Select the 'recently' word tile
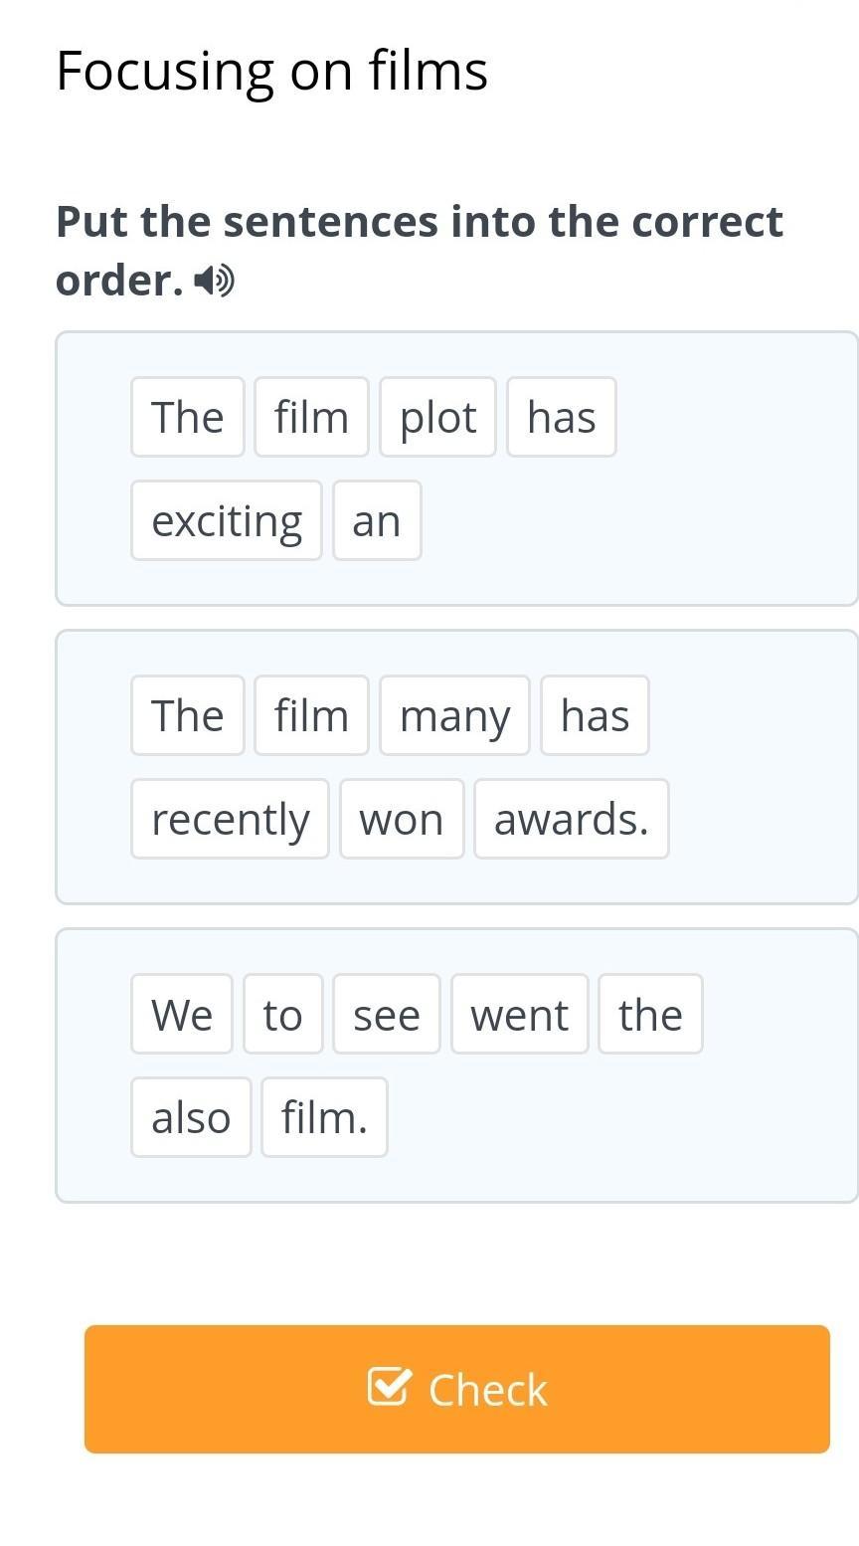Screen dimensions: 859x1546 coord(230,819)
